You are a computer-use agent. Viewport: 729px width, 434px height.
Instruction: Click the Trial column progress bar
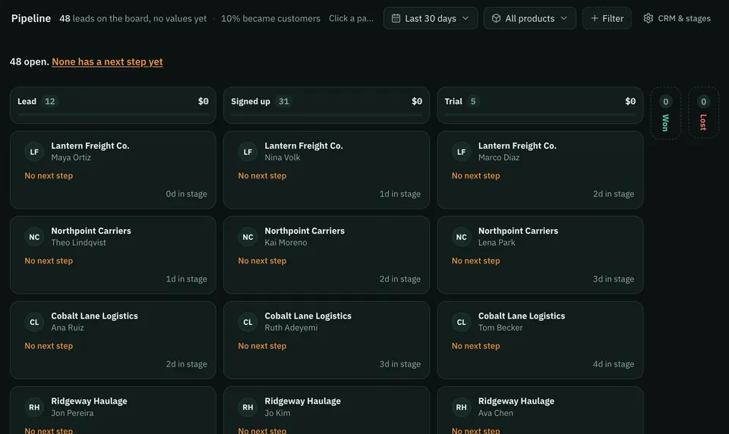point(540,115)
